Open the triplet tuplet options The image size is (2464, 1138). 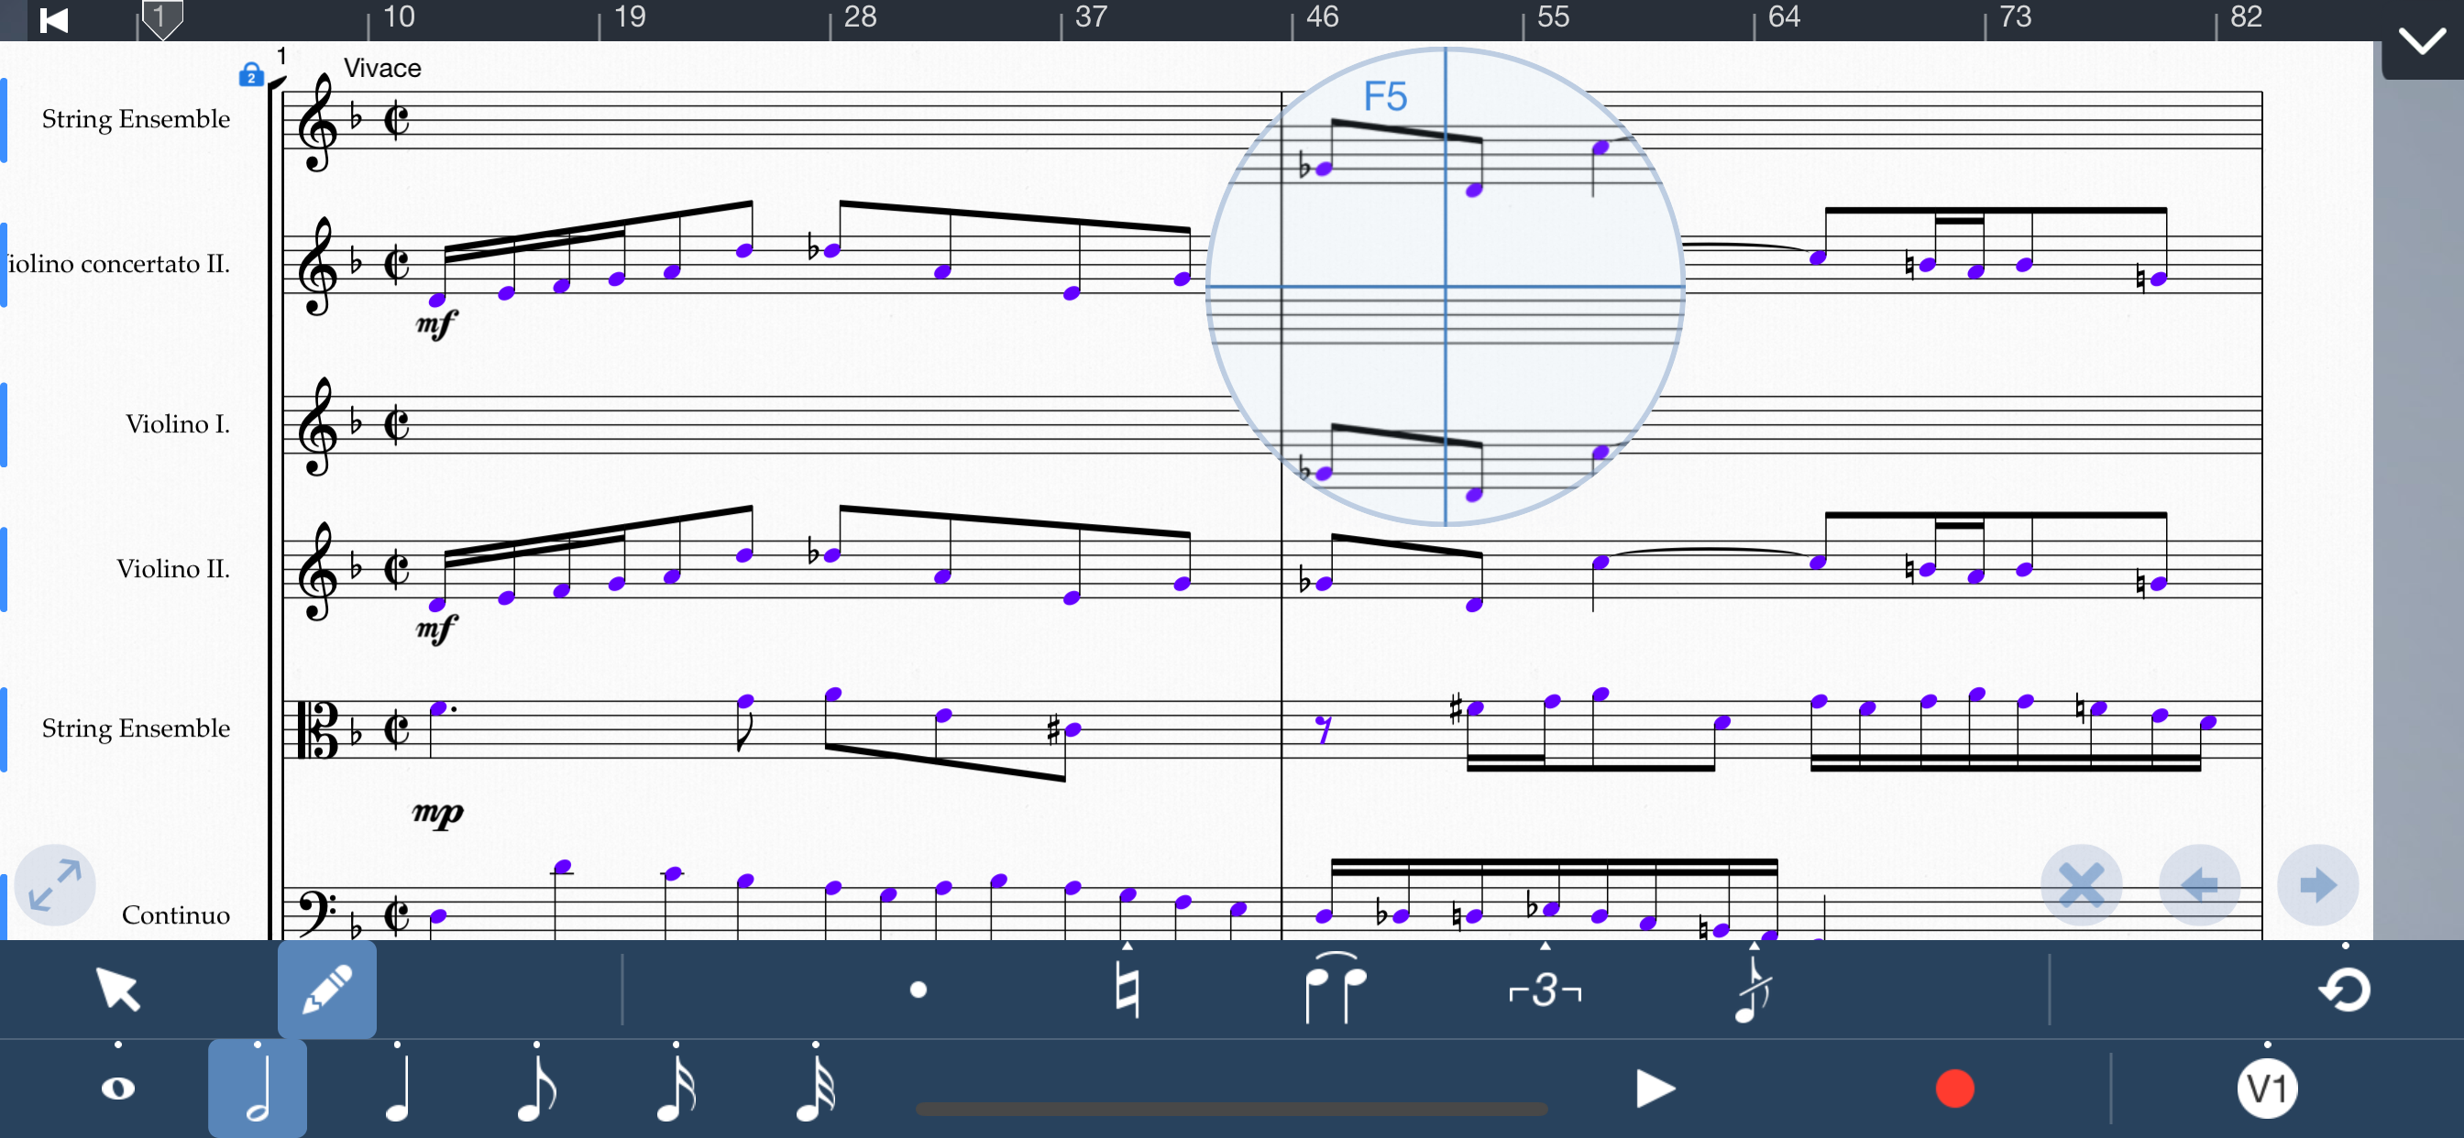[x=1545, y=990]
